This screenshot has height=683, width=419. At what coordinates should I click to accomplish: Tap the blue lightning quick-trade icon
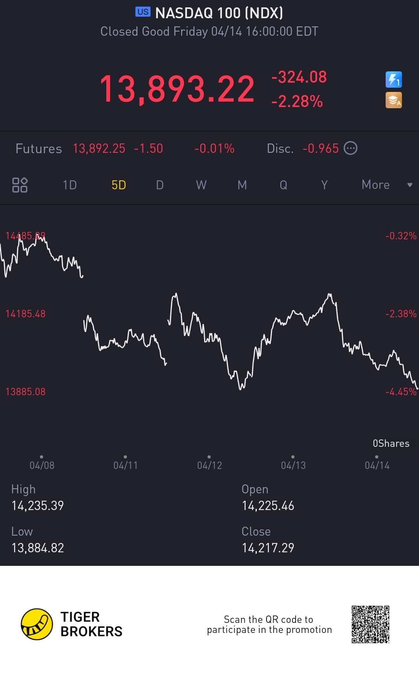pos(393,80)
